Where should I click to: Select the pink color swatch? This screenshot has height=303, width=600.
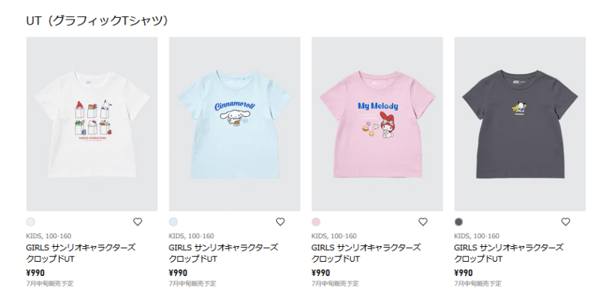tap(316, 221)
